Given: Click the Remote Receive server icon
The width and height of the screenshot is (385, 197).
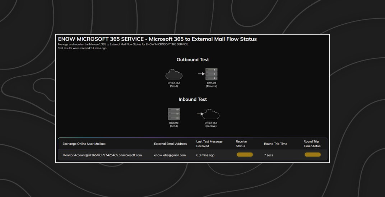Looking at the screenshot, I should 212,74.
